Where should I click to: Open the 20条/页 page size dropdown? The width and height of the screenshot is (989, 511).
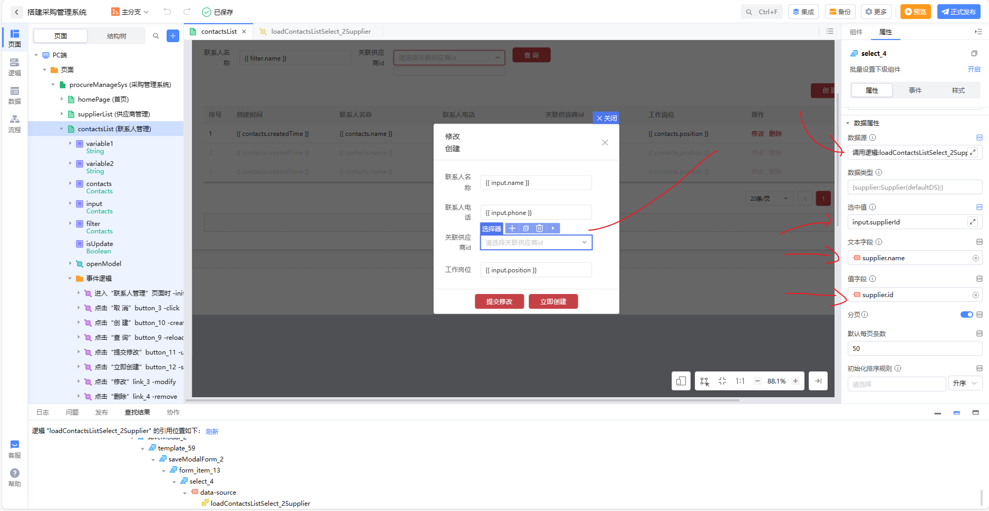tap(770, 199)
